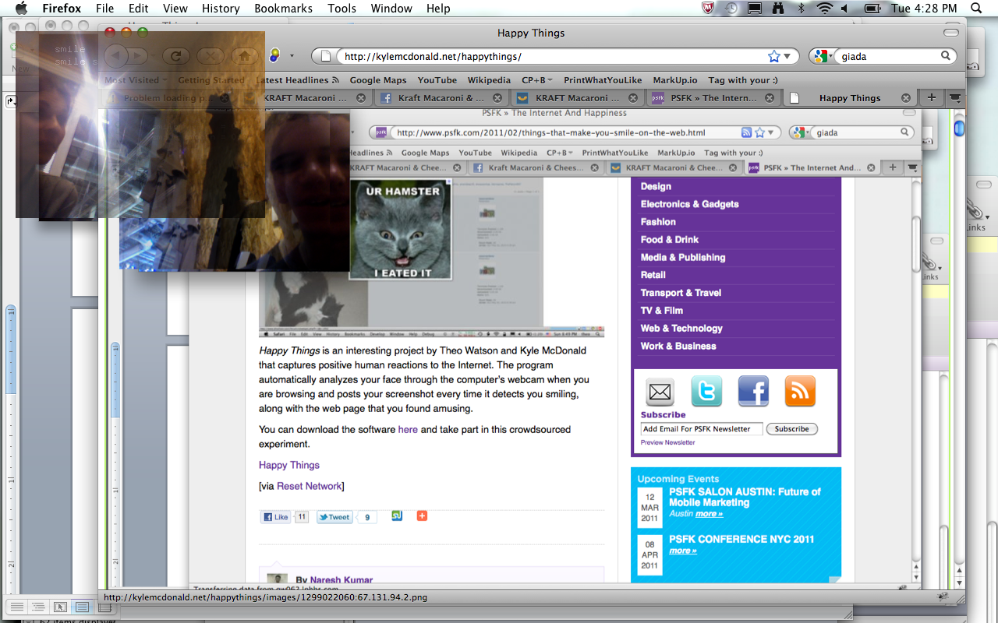Open the Bookmarks menu in menu bar
The image size is (998, 623).
coord(283,9)
